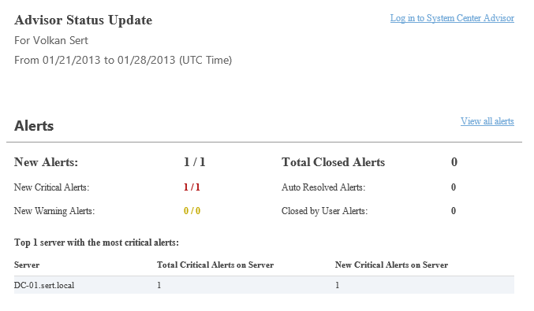Click the New Alerts label
Image resolution: width=534 pixels, height=311 pixels.
coord(46,162)
